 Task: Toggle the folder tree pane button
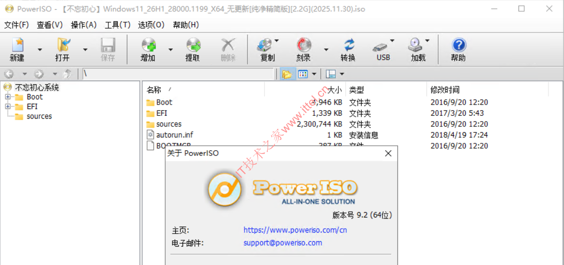tap(287, 74)
